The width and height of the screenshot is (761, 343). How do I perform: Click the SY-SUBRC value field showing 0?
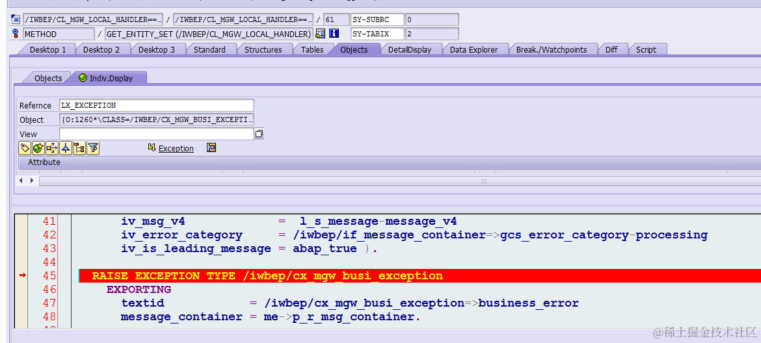pyautogui.click(x=432, y=20)
